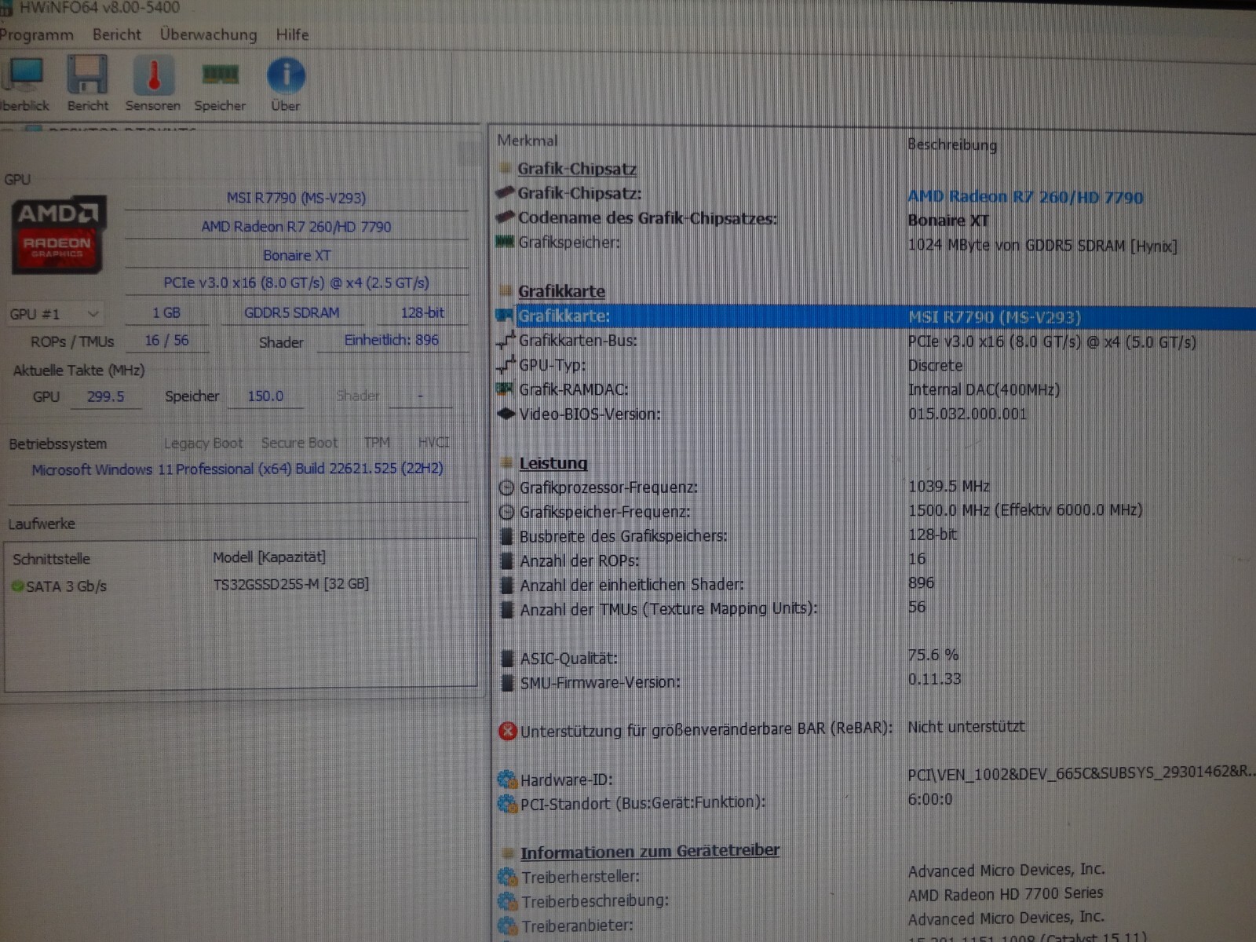Click Informationen zum Gerätetreiber section header
1256x942 pixels.
pyautogui.click(x=650, y=851)
